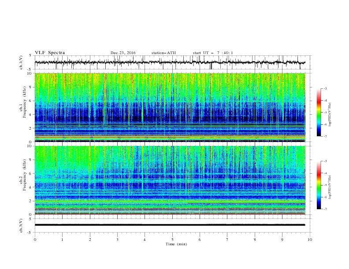Click the "station=ATH" header label
This screenshot has height=269, width=349.
(x=163, y=53)
